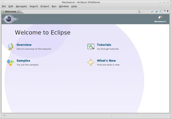Viewport: 171px width, 119px height.
Task: Click 'Try out the samples' text
Action: tap(28, 65)
